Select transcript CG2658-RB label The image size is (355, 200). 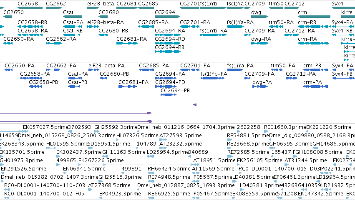pos(33,22)
